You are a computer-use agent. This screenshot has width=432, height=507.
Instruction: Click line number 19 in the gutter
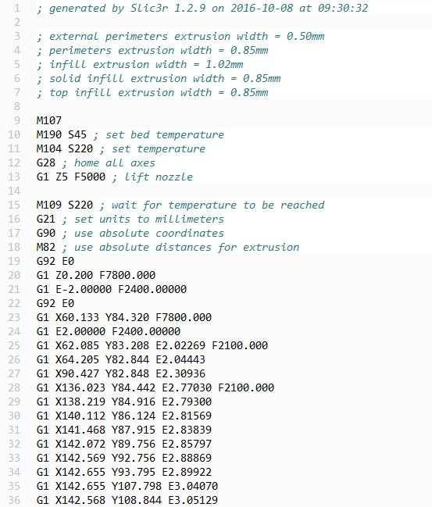pyautogui.click(x=13, y=261)
